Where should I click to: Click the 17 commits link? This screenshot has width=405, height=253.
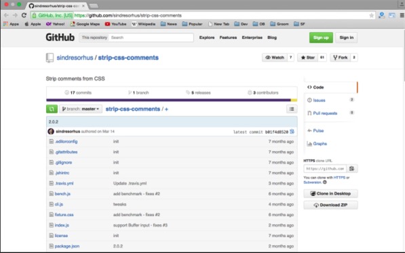(78, 93)
